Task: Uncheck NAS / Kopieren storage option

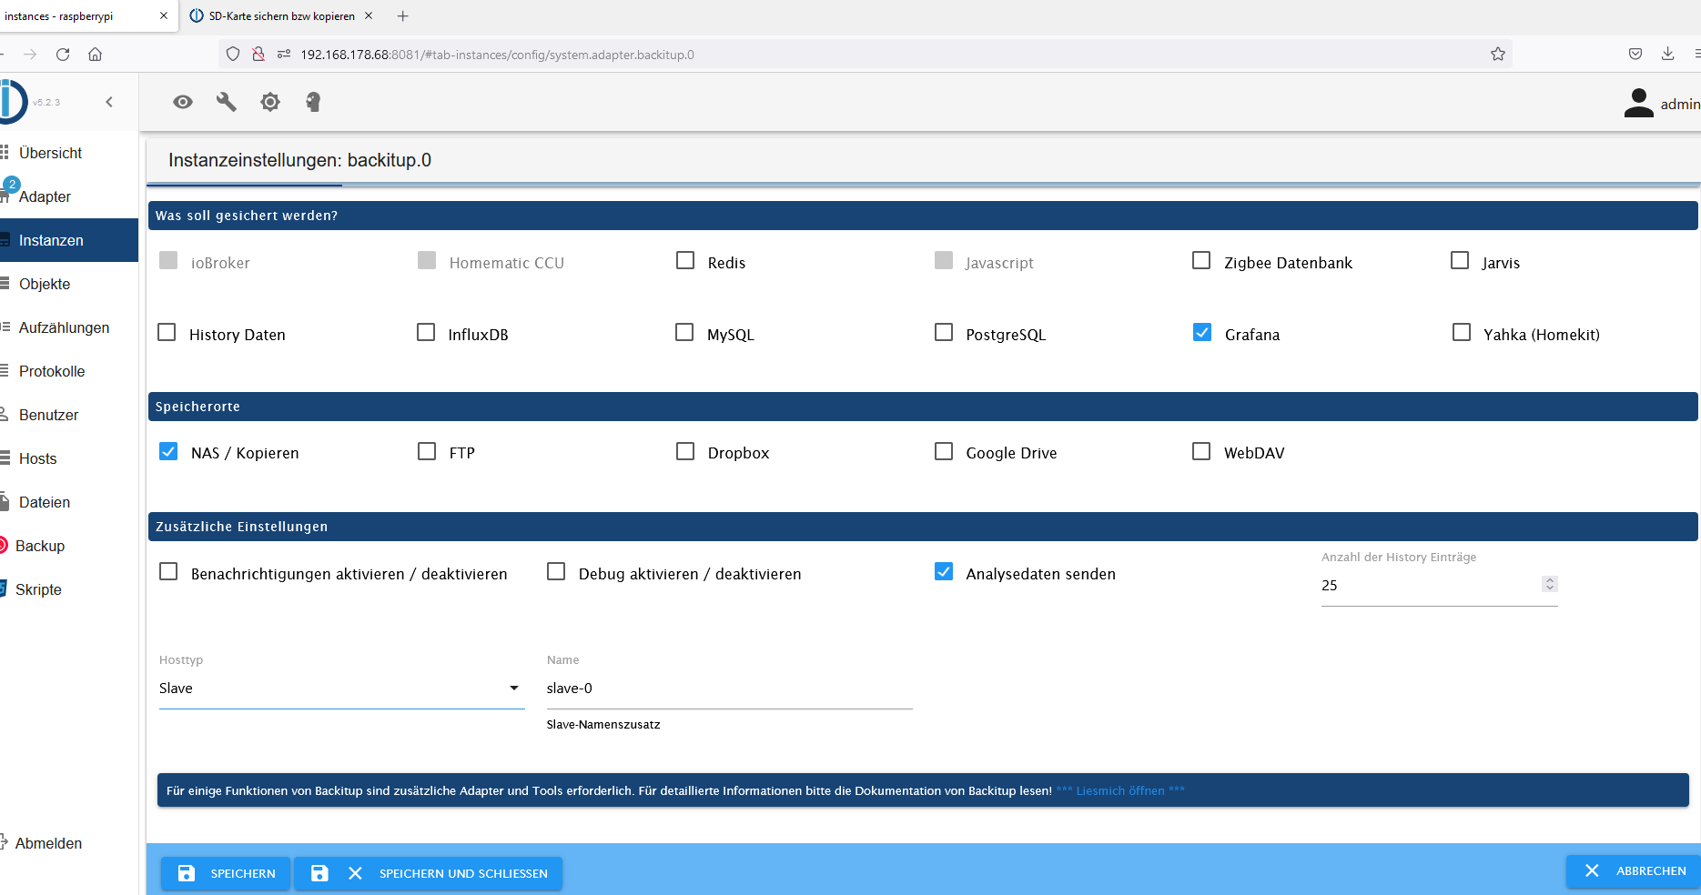Action: coord(168,452)
